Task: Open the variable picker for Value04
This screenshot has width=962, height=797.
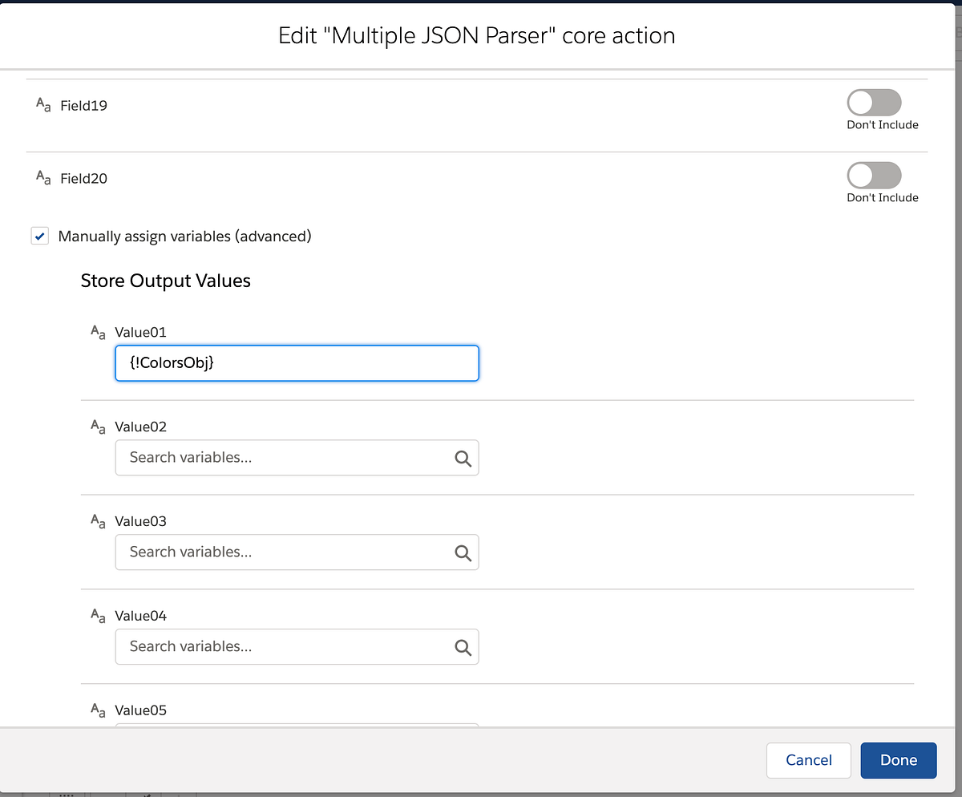Action: [x=281, y=647]
